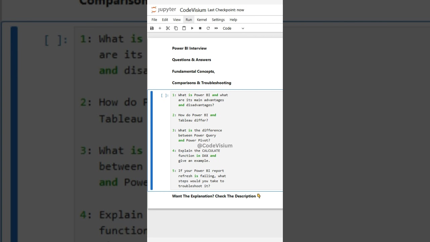Select the Questions & Answers heading
The width and height of the screenshot is (430, 242).
point(191,60)
